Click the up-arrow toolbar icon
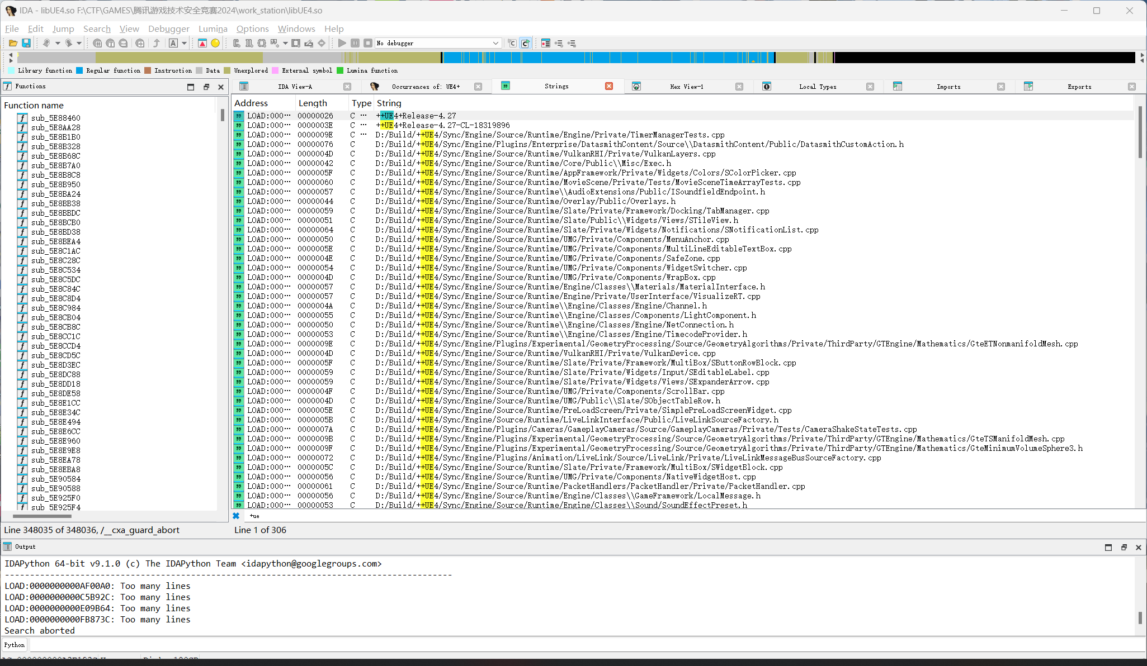 tap(157, 43)
